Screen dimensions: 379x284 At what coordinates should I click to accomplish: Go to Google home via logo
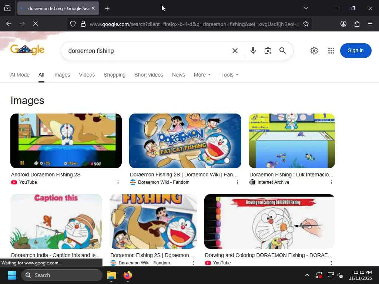click(27, 50)
